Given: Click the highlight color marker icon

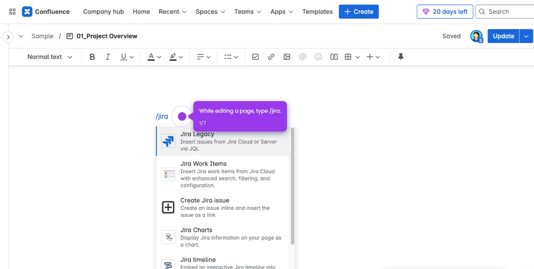Looking at the screenshot, I should 173,57.
